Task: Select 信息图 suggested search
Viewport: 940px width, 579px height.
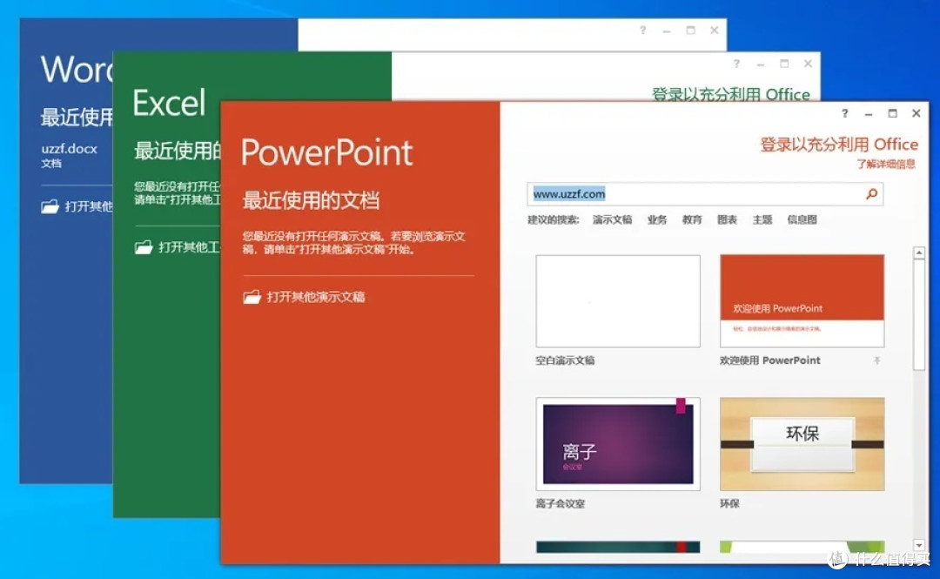Action: [802, 219]
